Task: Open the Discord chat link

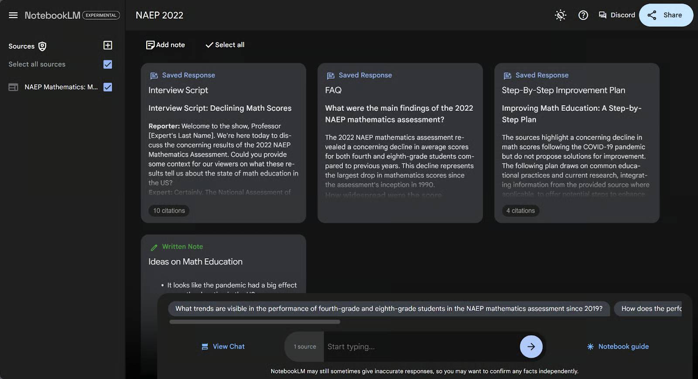Action: 616,15
